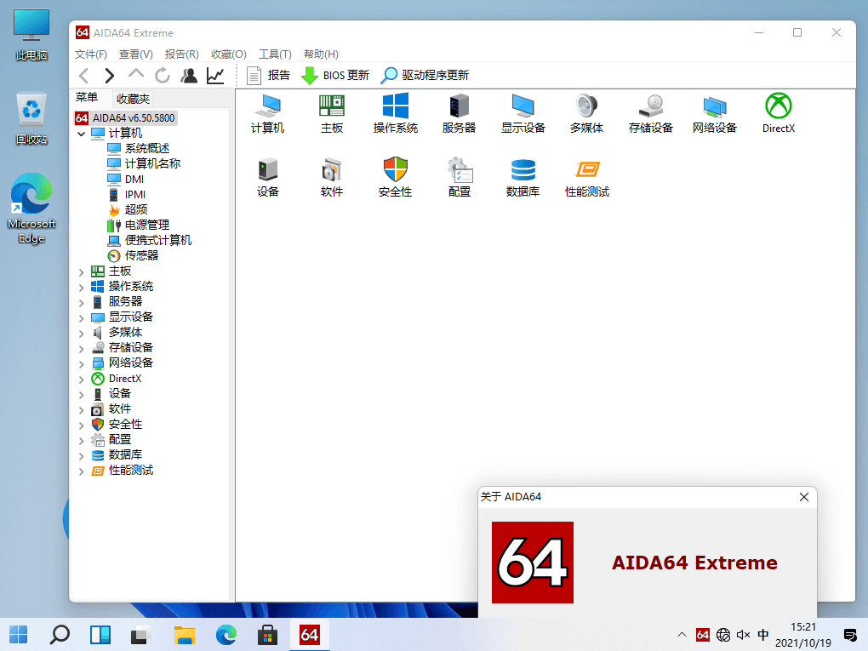Screen dimensions: 868x651
Task: Expand the 主板 tree node
Action: 82,271
